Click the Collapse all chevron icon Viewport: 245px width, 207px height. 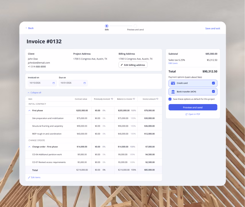point(29,93)
